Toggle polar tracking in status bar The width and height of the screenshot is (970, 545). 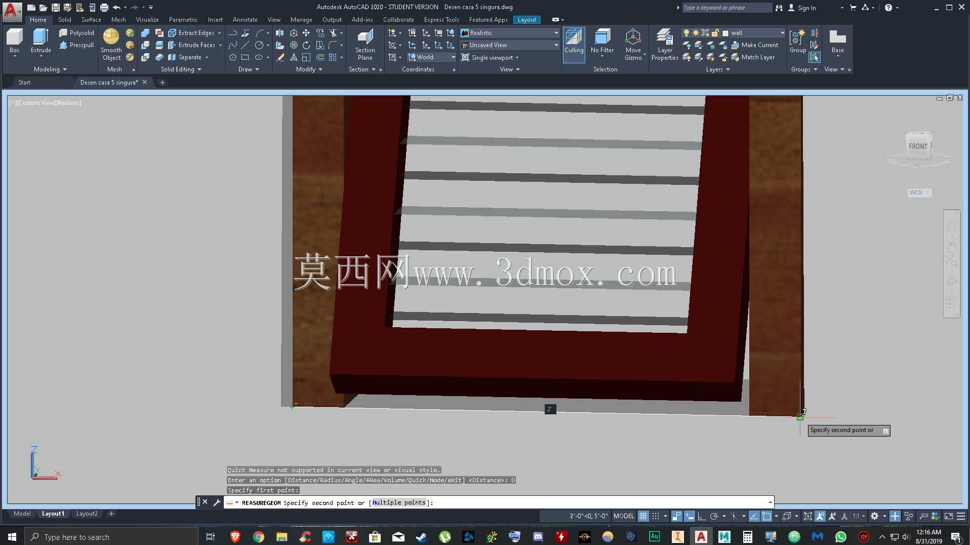[714, 516]
